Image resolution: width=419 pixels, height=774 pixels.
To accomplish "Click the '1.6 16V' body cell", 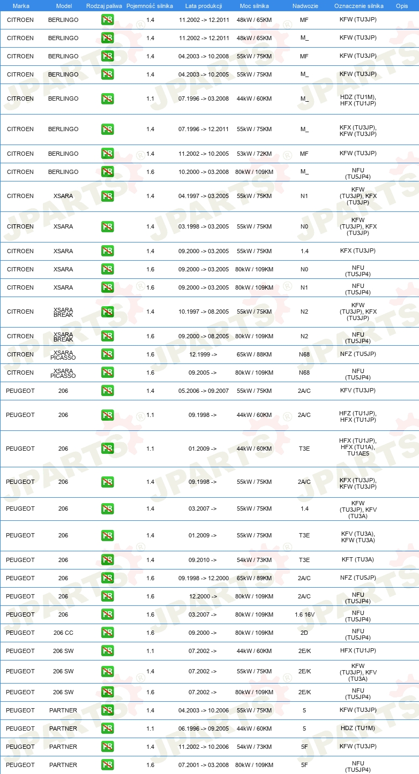I will 304,614.
